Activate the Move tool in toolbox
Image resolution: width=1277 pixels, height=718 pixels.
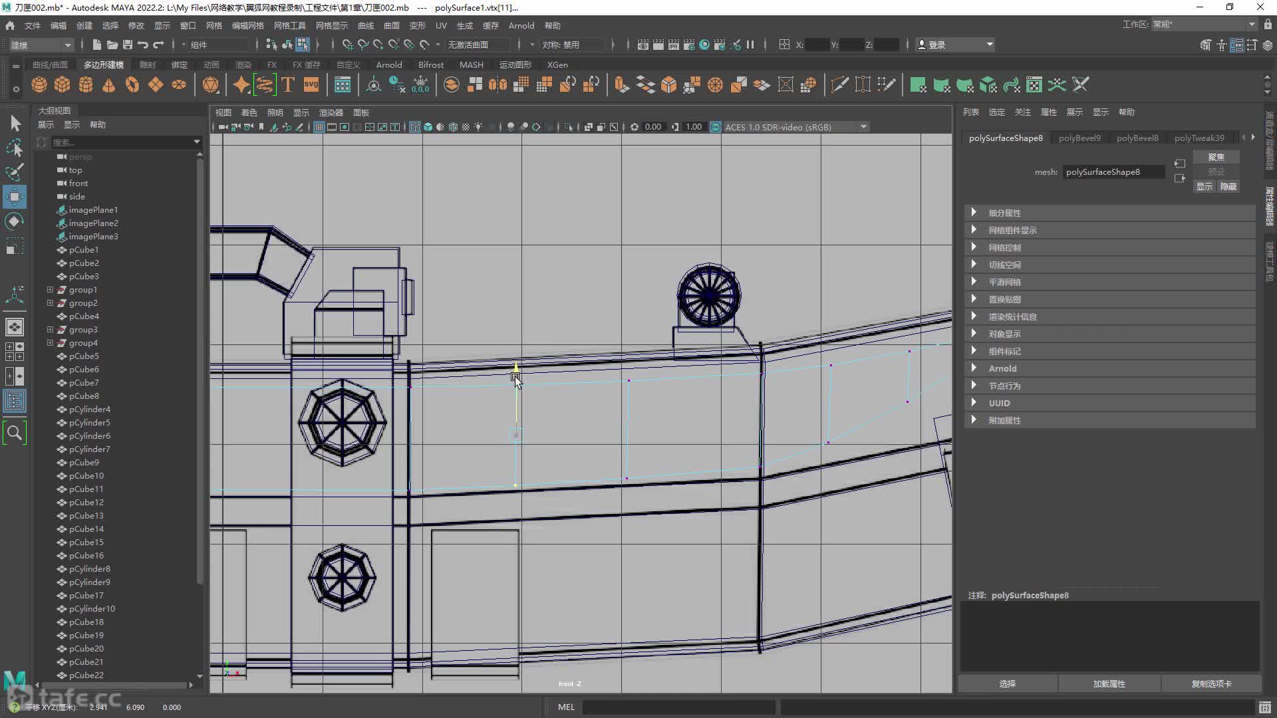(15, 197)
